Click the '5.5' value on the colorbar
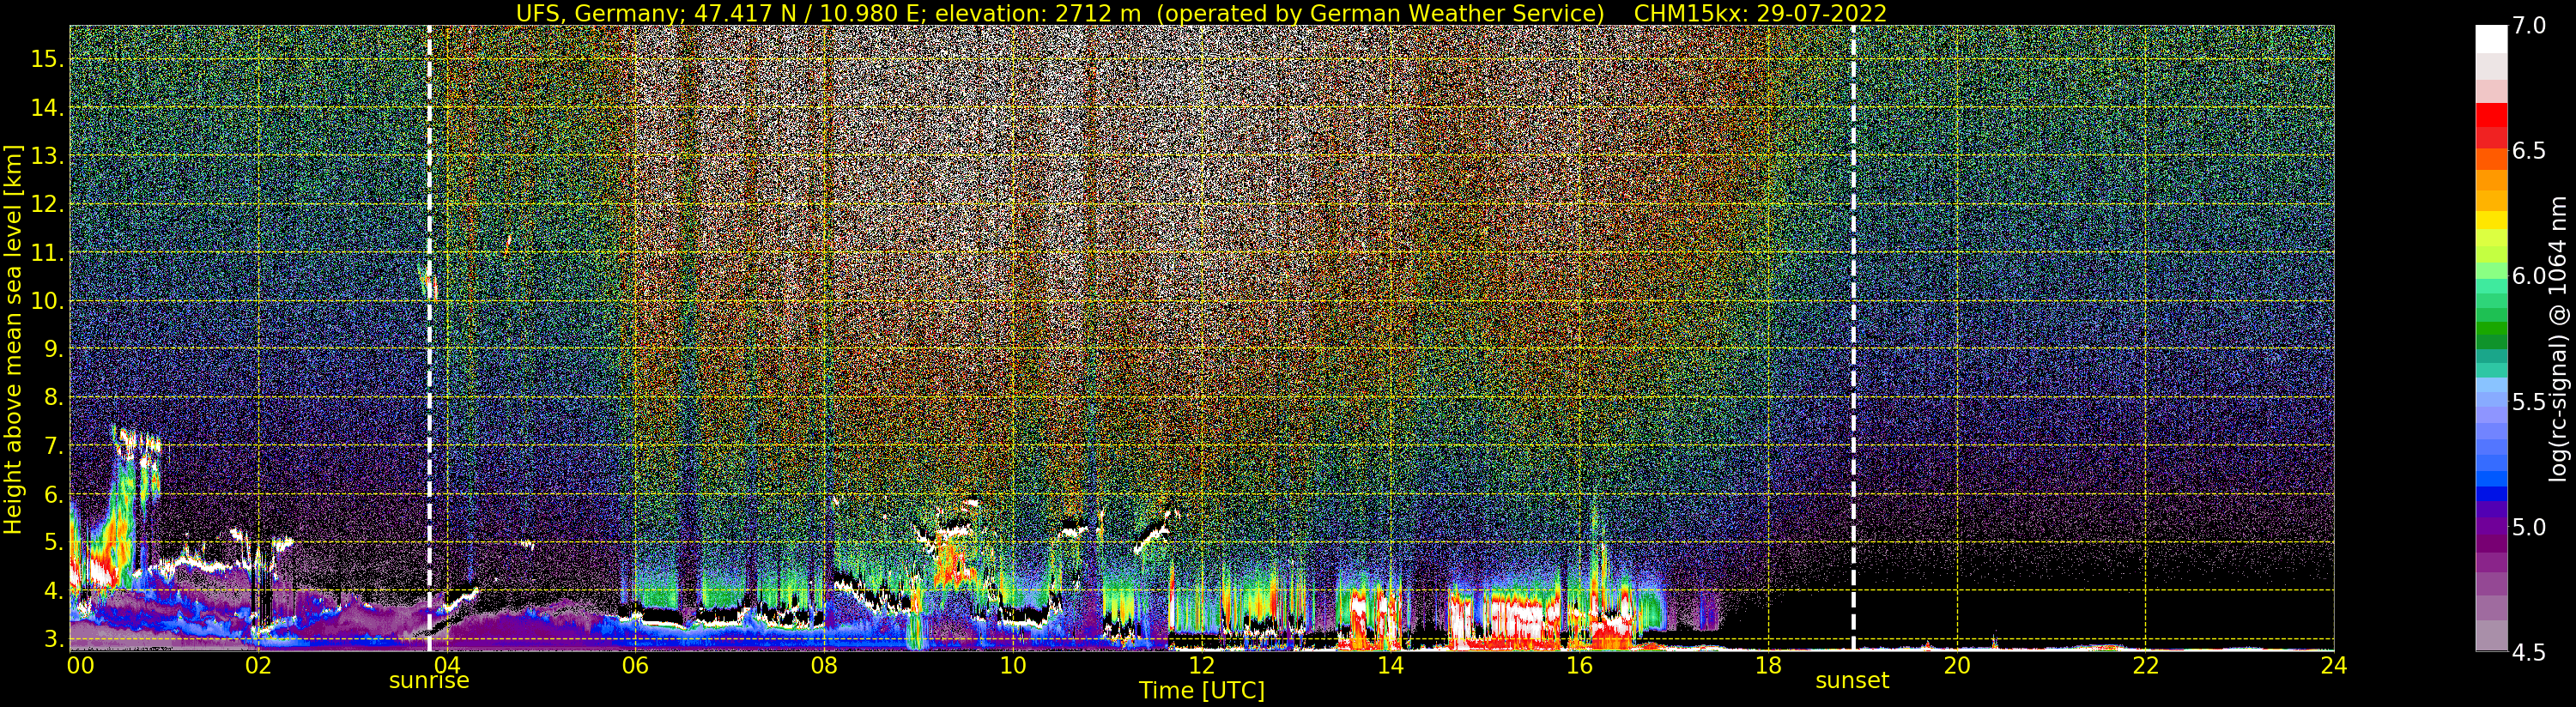2576x707 pixels. point(2529,402)
